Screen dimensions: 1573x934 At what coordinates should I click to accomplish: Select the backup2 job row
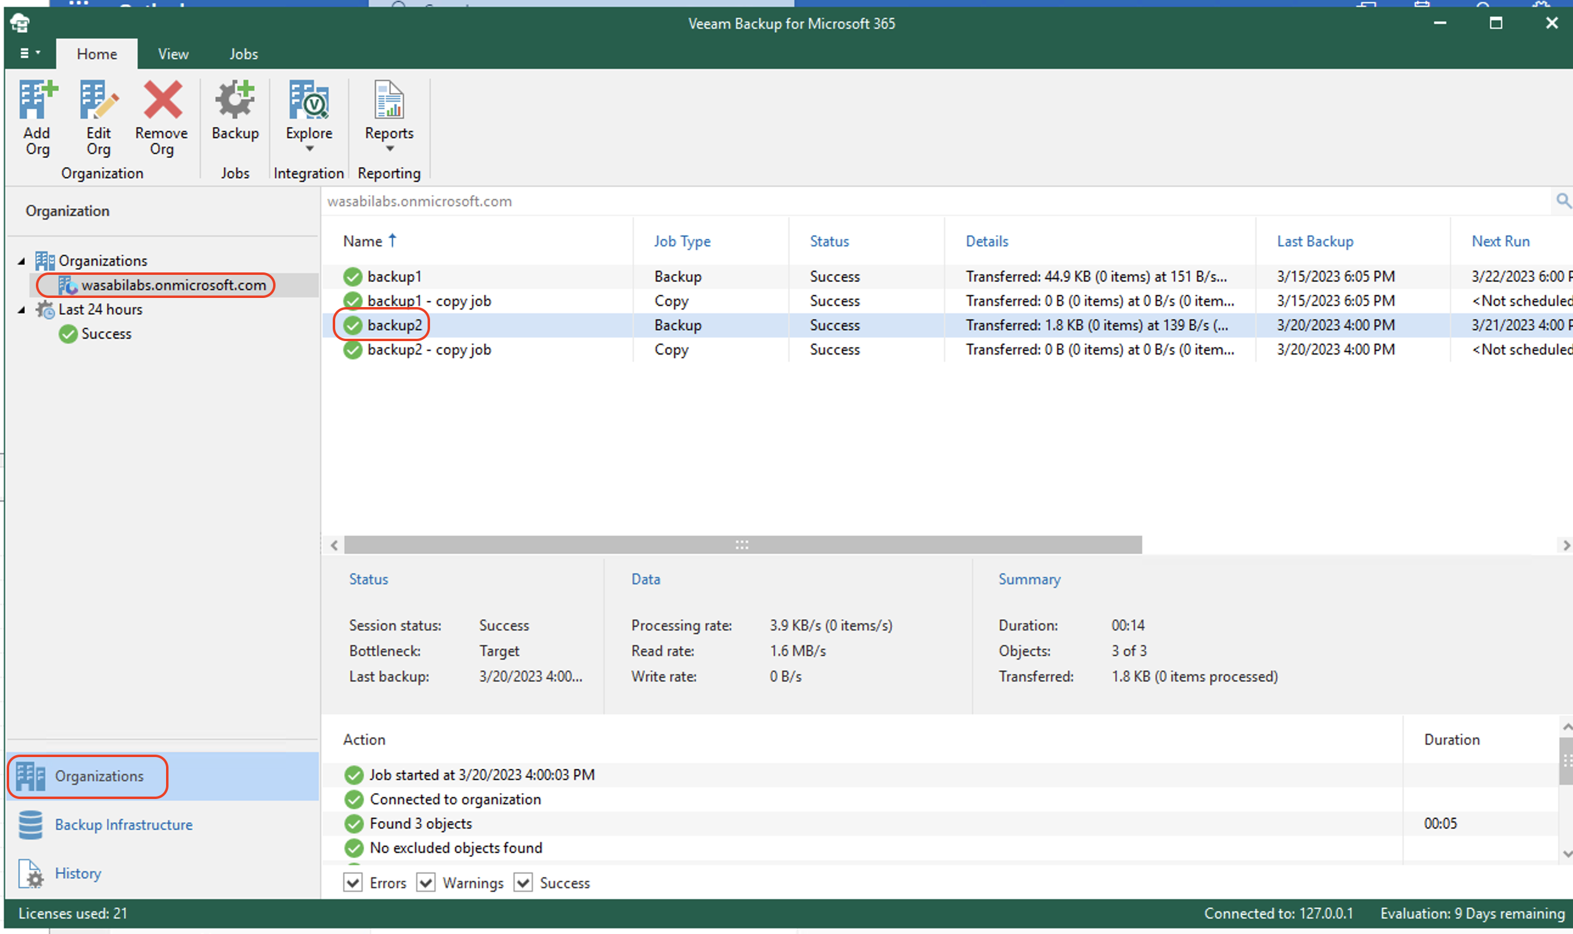(x=947, y=325)
